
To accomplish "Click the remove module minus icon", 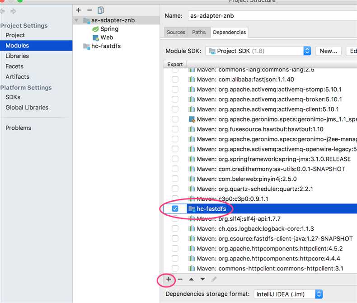I will tap(89, 10).
